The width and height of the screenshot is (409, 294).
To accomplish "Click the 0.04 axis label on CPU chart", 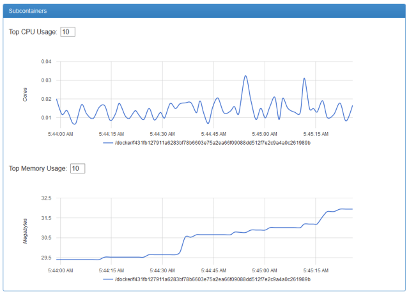I will [46, 61].
